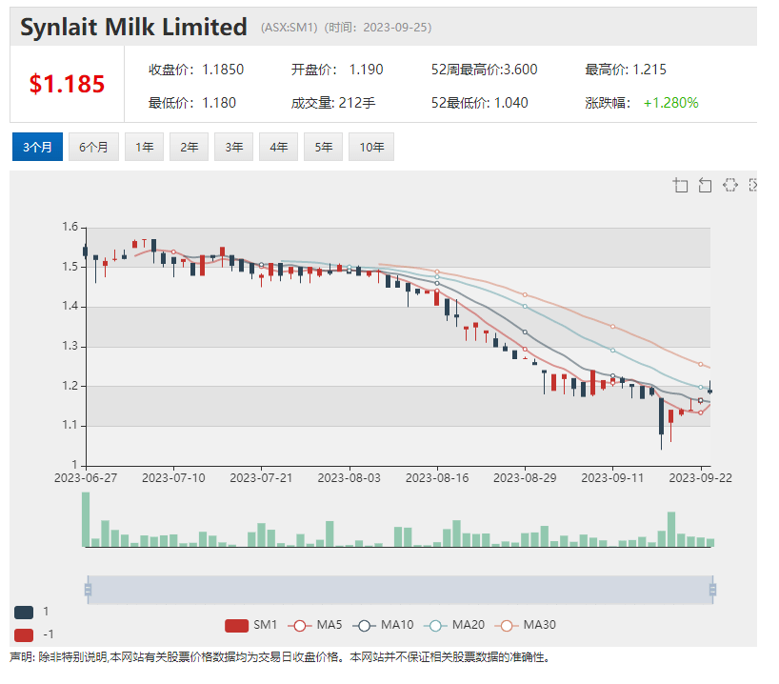Click the Synlait Milk Limited title
779x684 pixels.
(x=133, y=27)
